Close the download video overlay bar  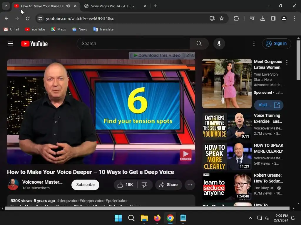(x=192, y=55)
